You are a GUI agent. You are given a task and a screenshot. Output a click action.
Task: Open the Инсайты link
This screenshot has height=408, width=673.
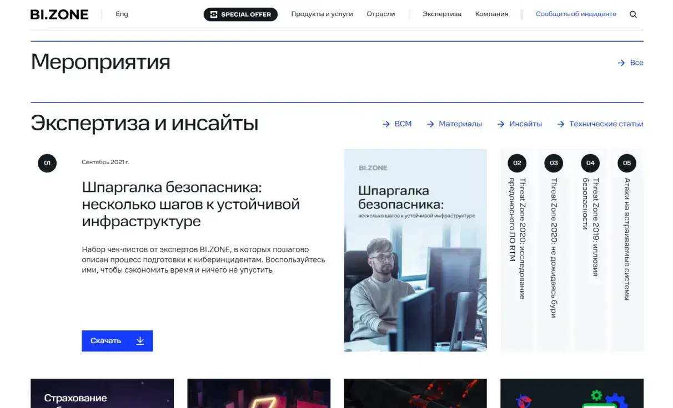(x=520, y=124)
